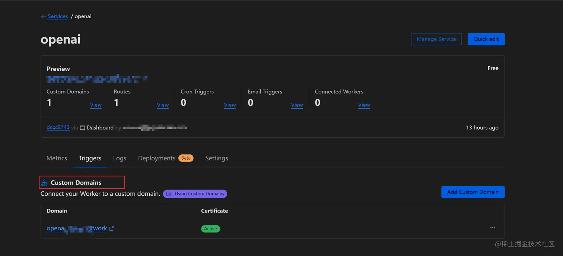Click the back arrow icon beside Services

coord(43,16)
